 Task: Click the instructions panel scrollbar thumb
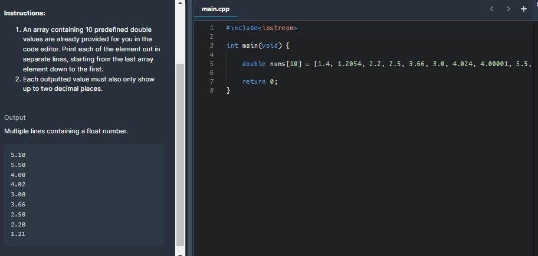tap(180, 155)
